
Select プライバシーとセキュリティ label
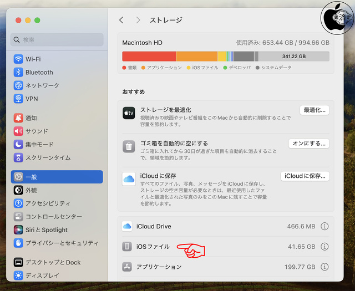click(62, 243)
